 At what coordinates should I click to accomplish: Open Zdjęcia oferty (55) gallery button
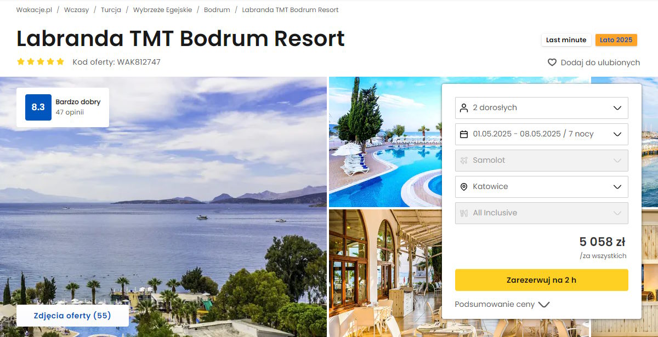[x=72, y=316]
